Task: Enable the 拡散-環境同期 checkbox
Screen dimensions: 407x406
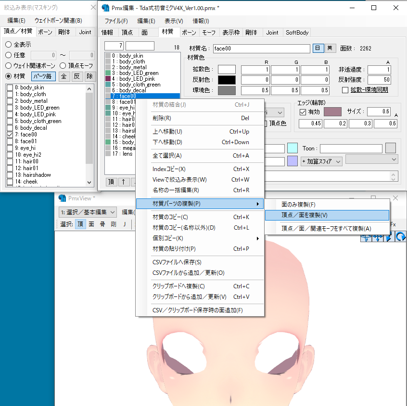Action: click(x=345, y=90)
